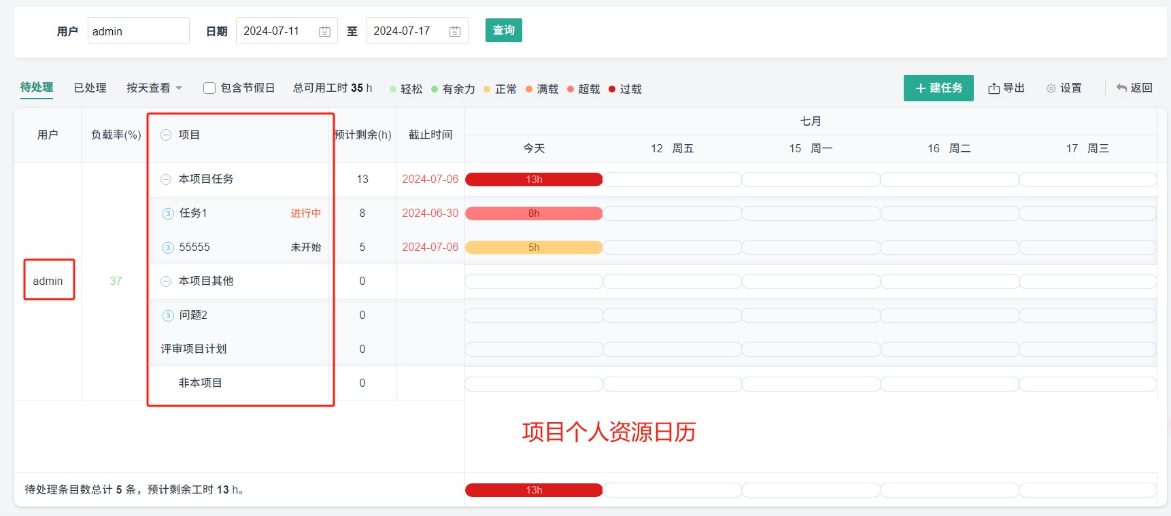
Task: Click the 建任务 create task button
Action: (938, 88)
